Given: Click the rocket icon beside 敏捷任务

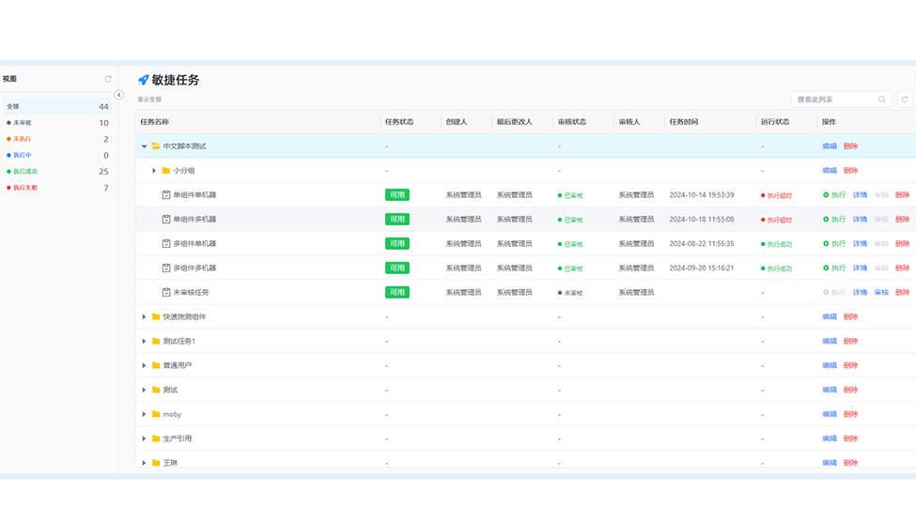Looking at the screenshot, I should [143, 80].
